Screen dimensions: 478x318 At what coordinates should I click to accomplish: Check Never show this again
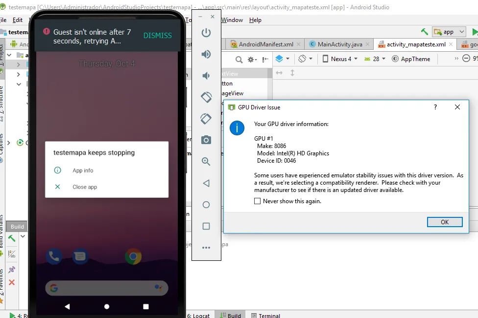tap(257, 201)
